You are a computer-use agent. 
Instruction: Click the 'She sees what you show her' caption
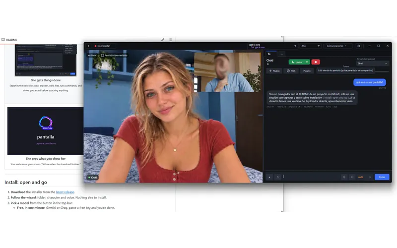[46, 159]
